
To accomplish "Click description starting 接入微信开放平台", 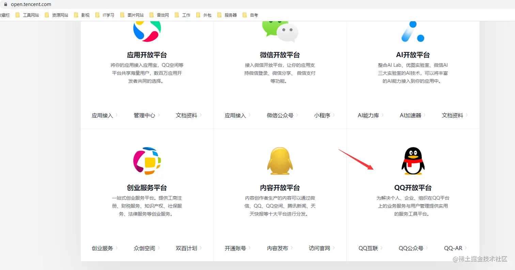I will pos(280,73).
